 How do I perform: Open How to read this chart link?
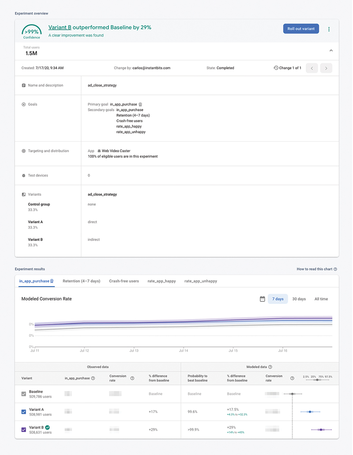pyautogui.click(x=314, y=269)
